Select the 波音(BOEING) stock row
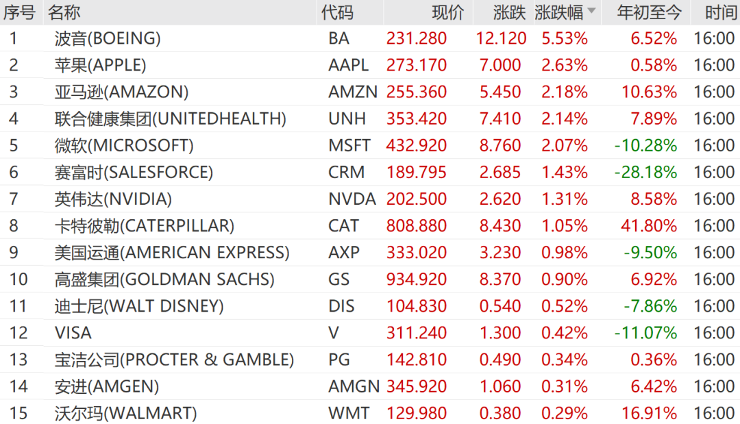 pyautogui.click(x=108, y=38)
